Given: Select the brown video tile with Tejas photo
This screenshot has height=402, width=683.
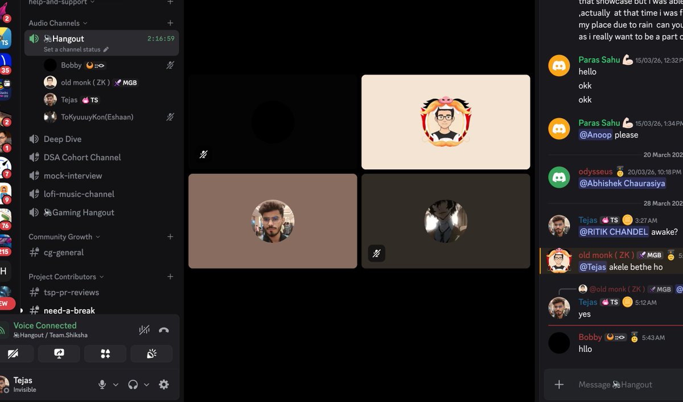Looking at the screenshot, I should [x=273, y=221].
